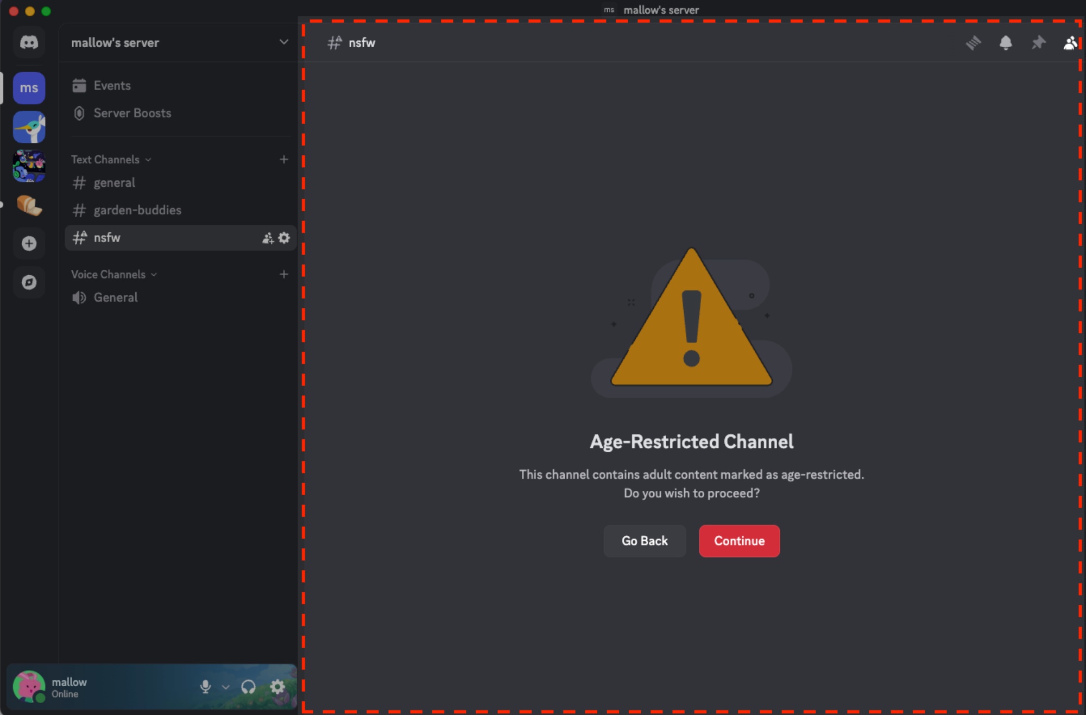Show pinned messages pin icon
The height and width of the screenshot is (715, 1086).
coord(1038,43)
